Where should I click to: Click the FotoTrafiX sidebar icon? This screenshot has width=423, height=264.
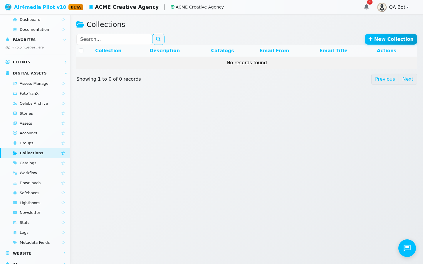[15, 94]
